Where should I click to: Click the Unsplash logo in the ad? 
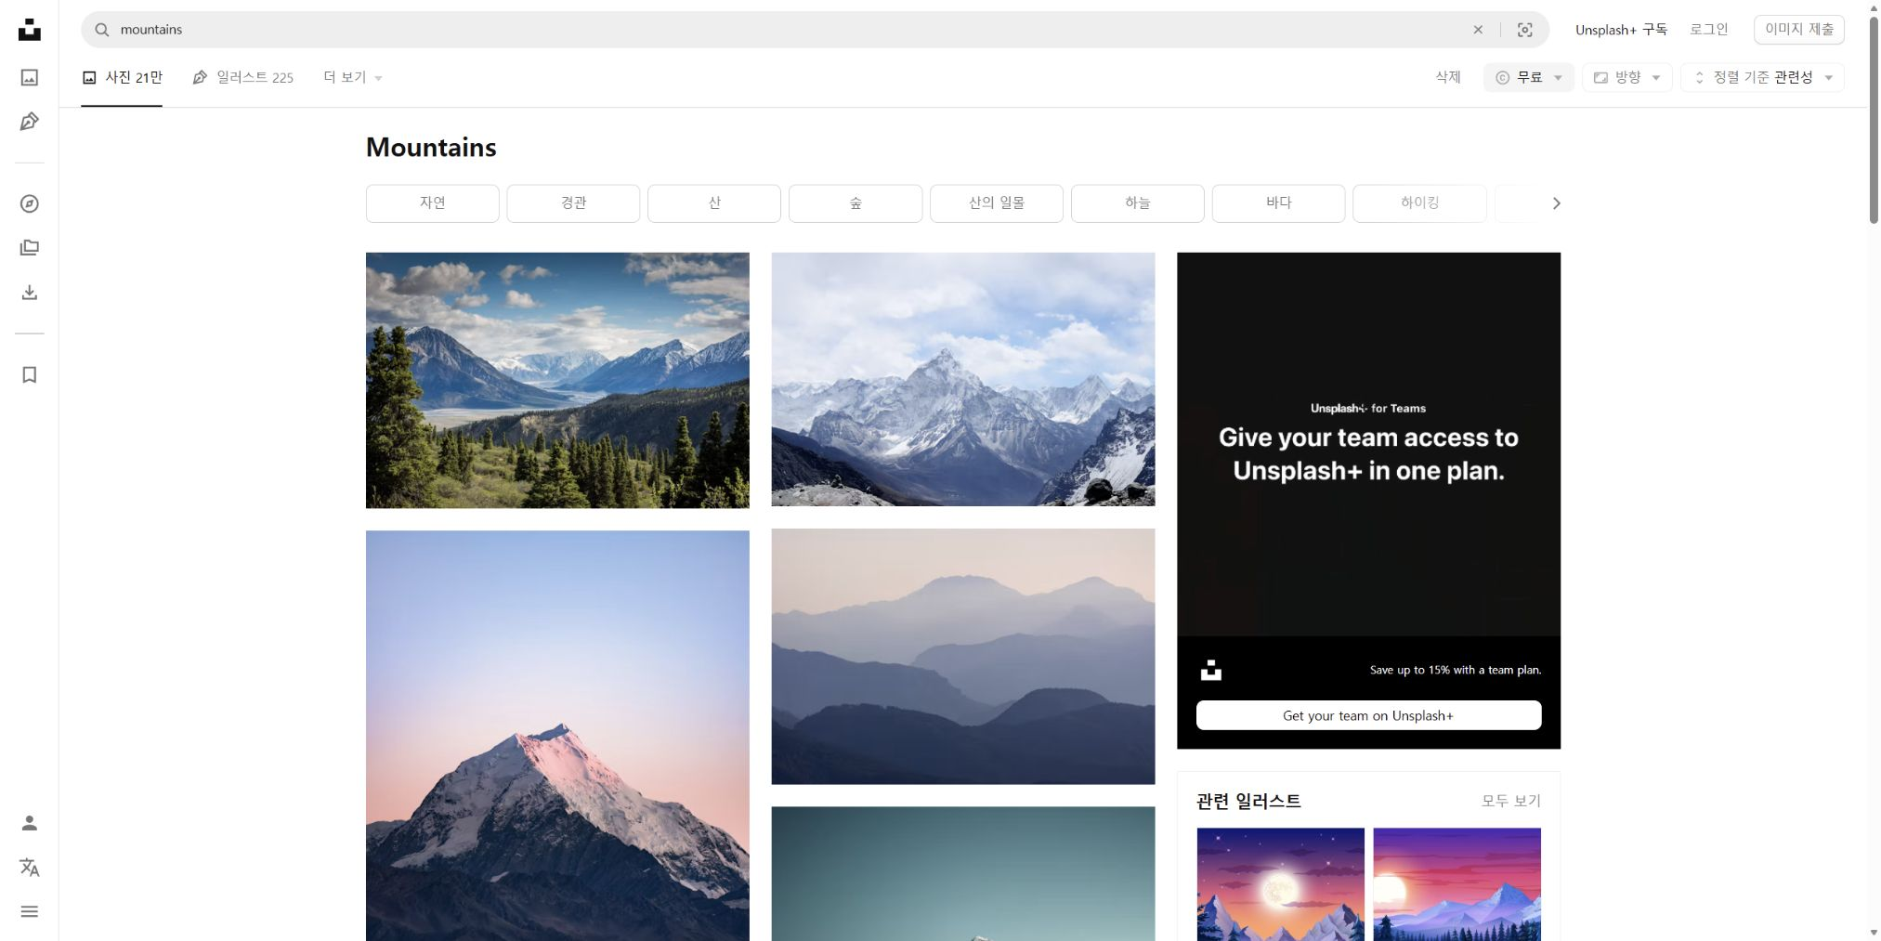(x=1211, y=670)
